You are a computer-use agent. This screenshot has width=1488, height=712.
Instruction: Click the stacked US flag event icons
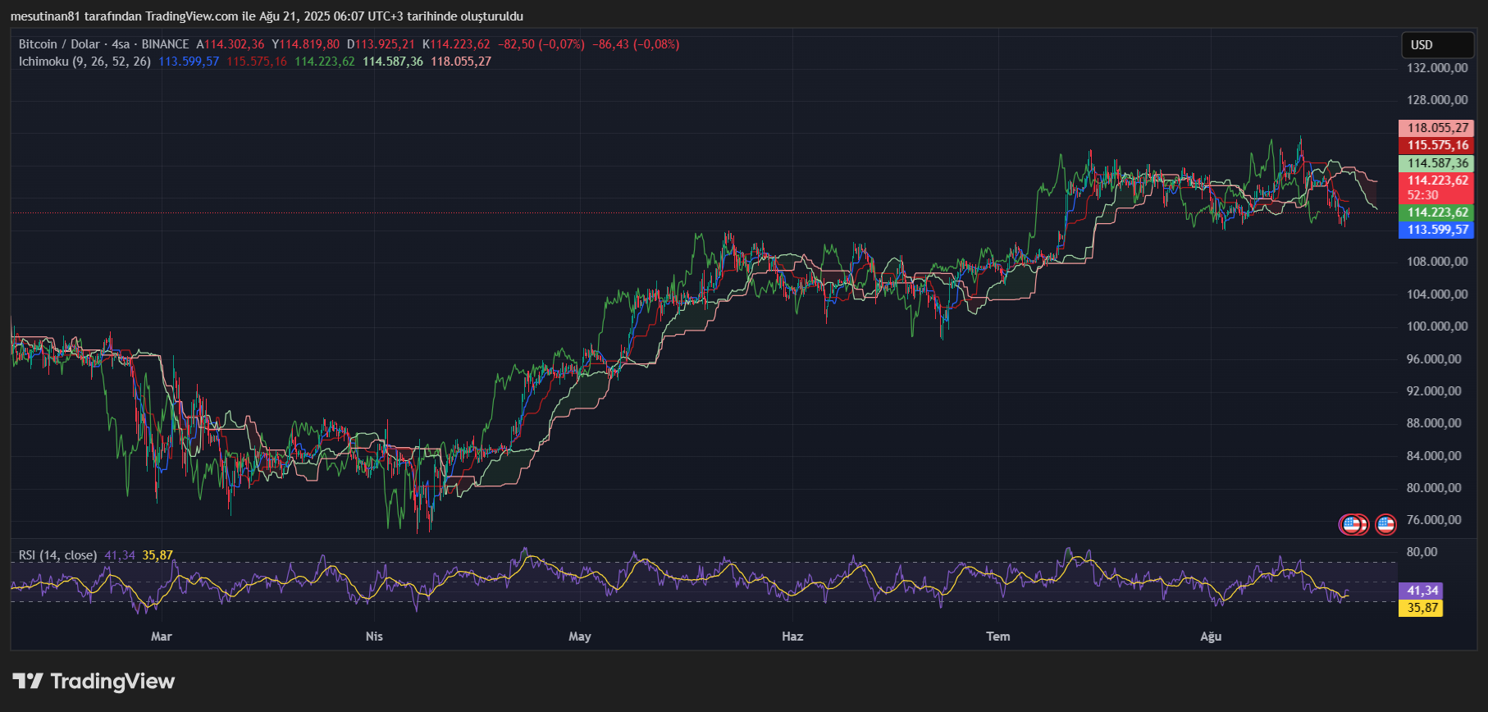1353,524
